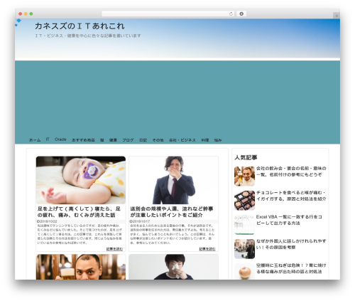
Task: Open the 会社・ビジネス menu item
Action: [182, 140]
